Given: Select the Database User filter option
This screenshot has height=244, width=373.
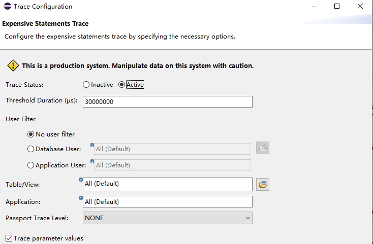Looking at the screenshot, I should [x=31, y=150].
